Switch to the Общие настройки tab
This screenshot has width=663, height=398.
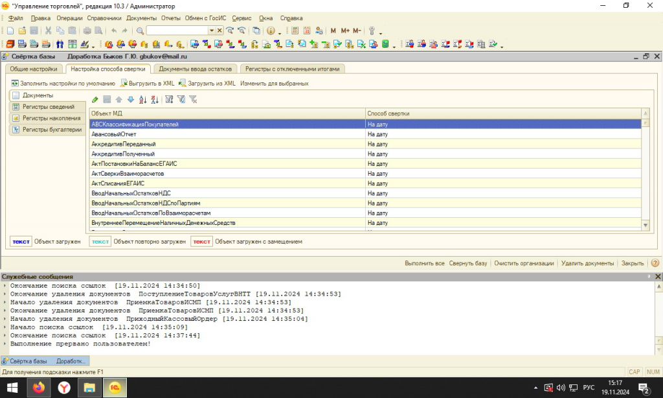click(34, 69)
